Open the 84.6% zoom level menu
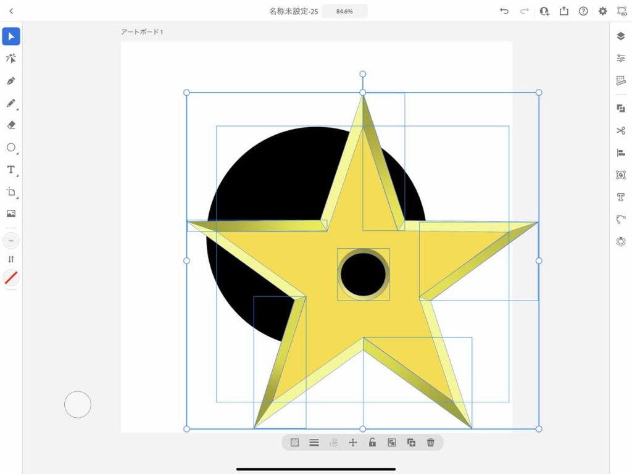 click(x=344, y=11)
